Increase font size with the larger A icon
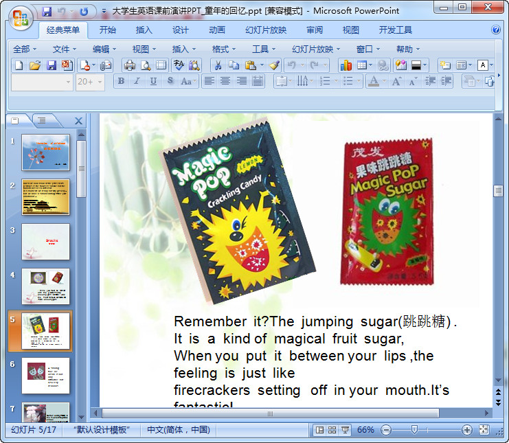This screenshot has width=509, height=443. tap(396, 82)
